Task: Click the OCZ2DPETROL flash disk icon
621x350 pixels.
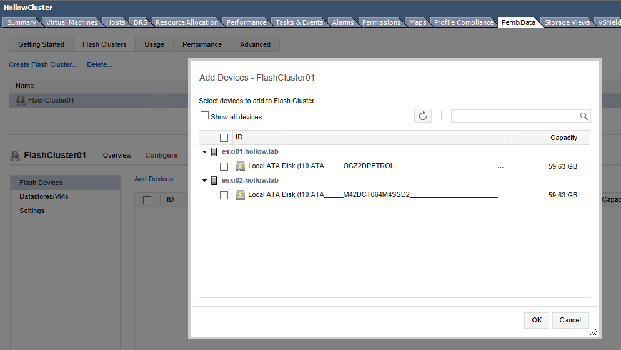Action: pyautogui.click(x=241, y=166)
